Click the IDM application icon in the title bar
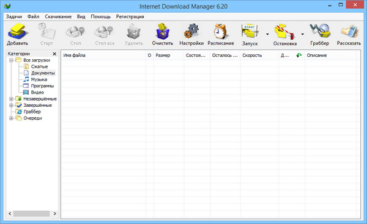Image resolution: width=367 pixels, height=224 pixels. point(7,6)
